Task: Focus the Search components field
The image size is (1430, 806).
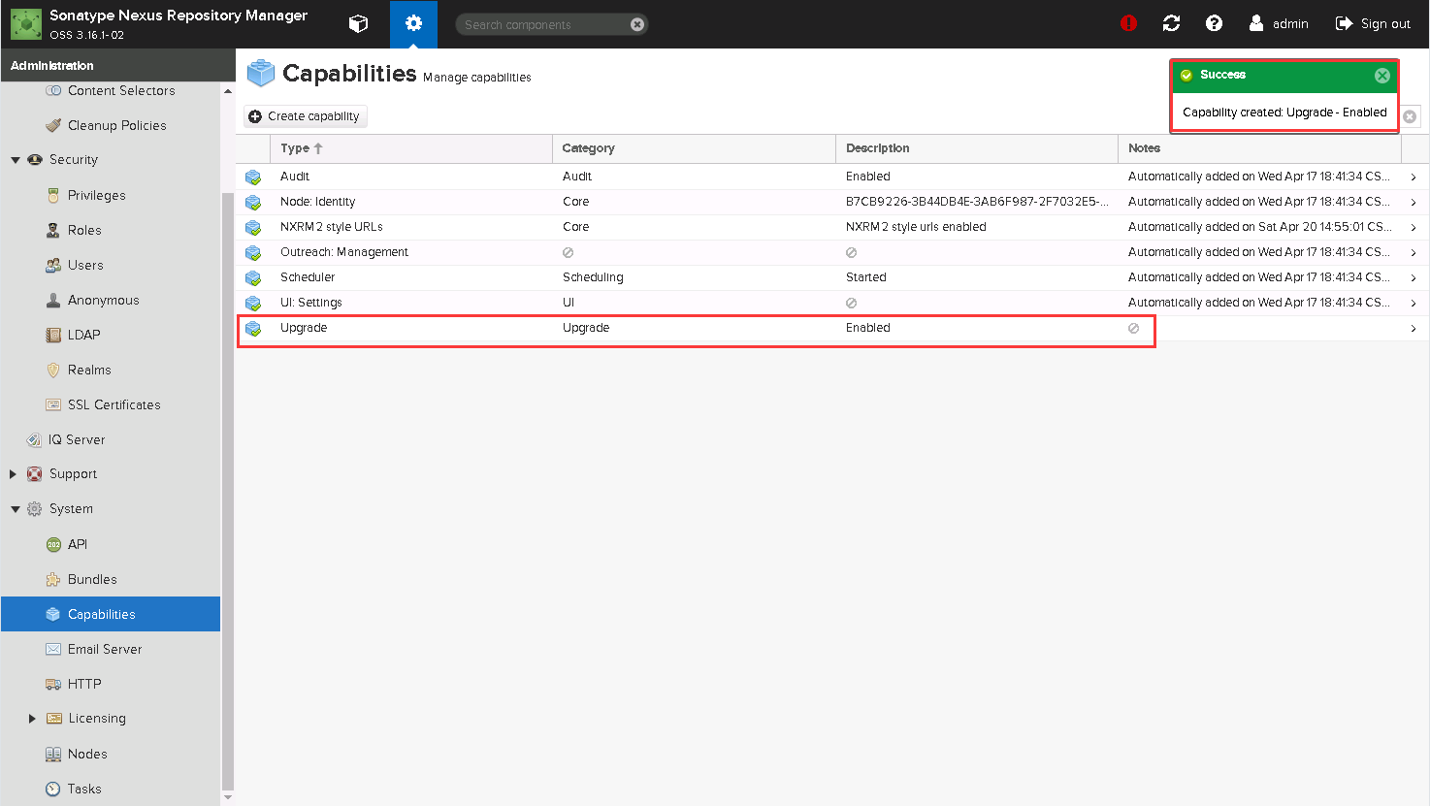Action: [543, 24]
